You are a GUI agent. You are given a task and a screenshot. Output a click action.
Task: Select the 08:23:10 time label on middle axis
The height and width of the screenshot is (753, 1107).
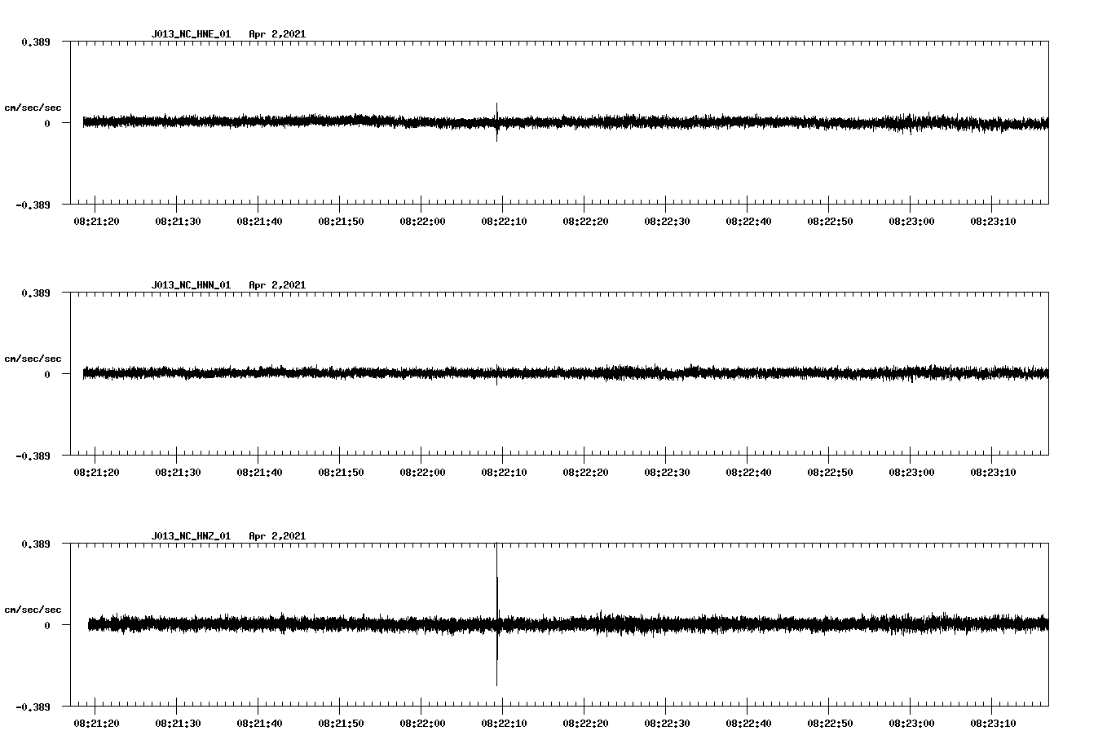click(992, 471)
